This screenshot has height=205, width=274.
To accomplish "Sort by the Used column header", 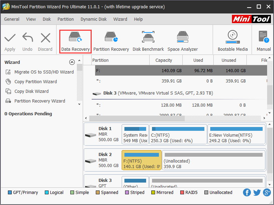I will 198,60.
